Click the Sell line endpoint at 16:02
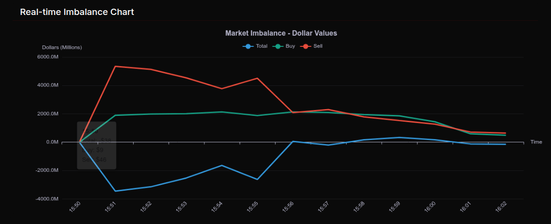The height and width of the screenshot is (224, 551). click(505, 133)
